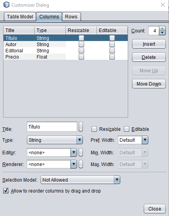Open the Editor ellipsis customizer button

[81, 152]
